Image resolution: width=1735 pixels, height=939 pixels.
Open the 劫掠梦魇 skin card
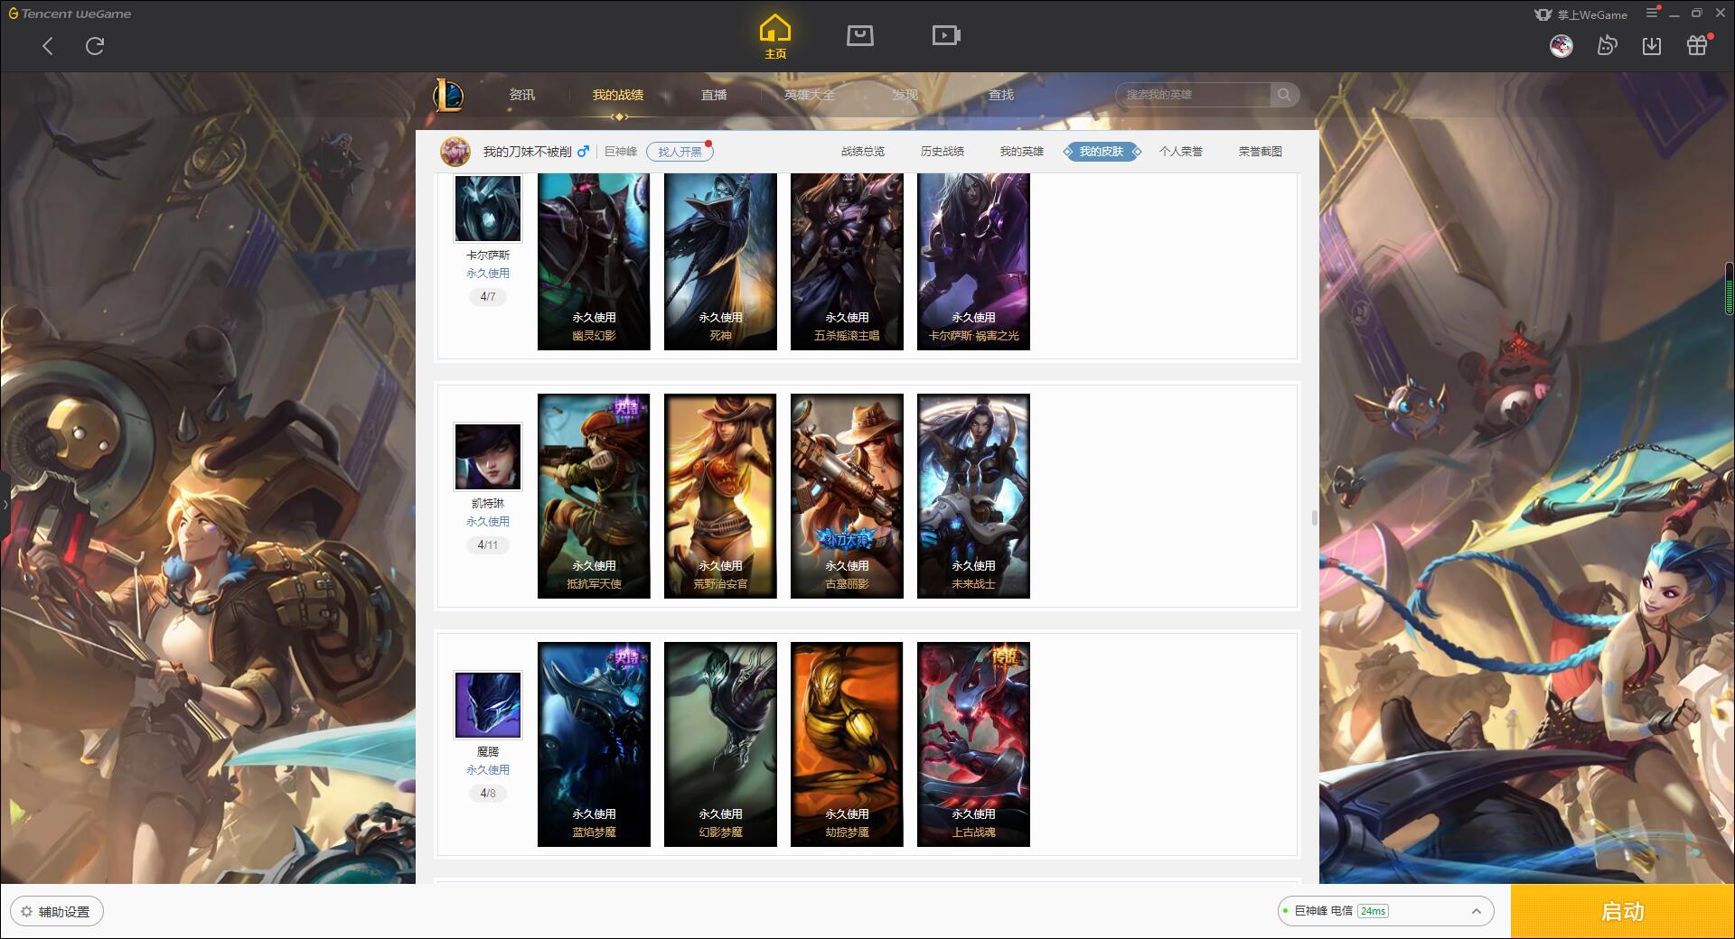[x=847, y=744]
